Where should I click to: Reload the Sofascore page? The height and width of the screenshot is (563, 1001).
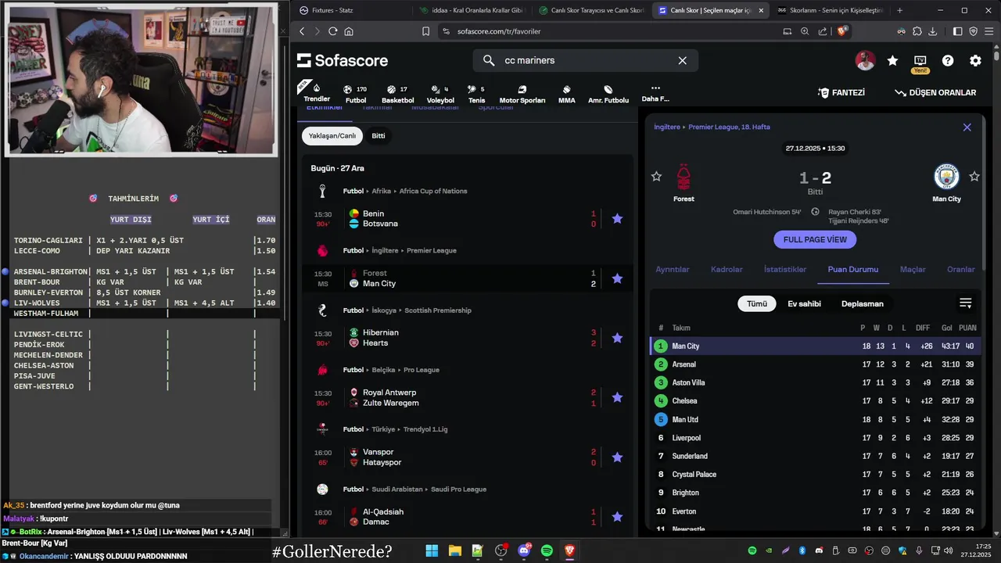pyautogui.click(x=332, y=31)
